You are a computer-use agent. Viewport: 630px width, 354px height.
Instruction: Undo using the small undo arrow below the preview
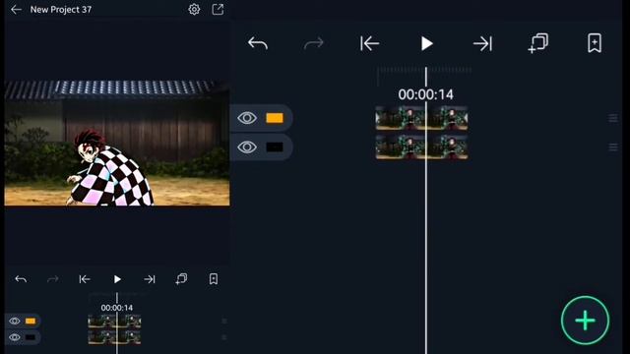(x=21, y=279)
